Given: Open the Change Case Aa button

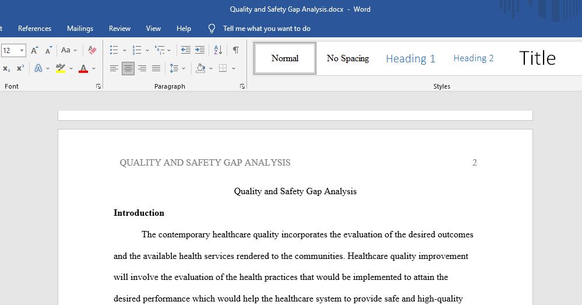Looking at the screenshot, I should [66, 50].
